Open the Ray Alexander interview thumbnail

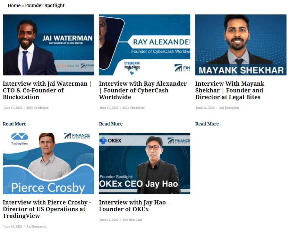[x=144, y=45]
